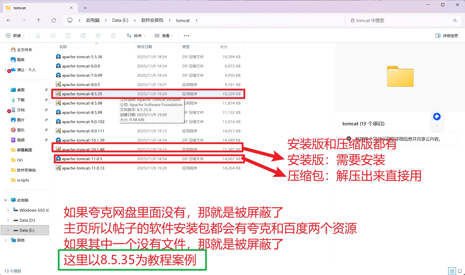Click the apache-tomcat-11.0.13 installer icon

coord(58,168)
